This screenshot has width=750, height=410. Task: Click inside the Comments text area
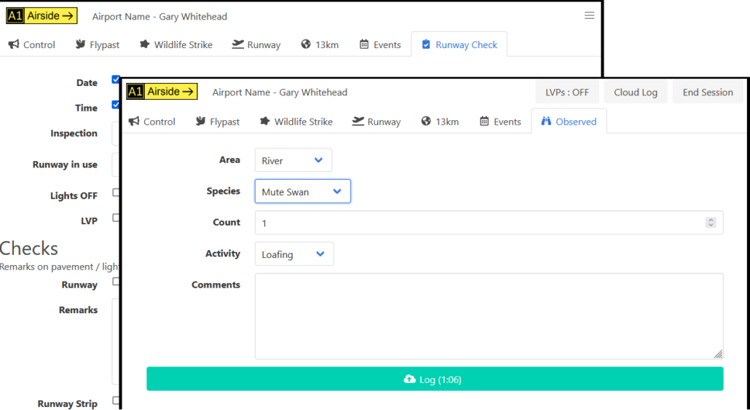(x=488, y=316)
